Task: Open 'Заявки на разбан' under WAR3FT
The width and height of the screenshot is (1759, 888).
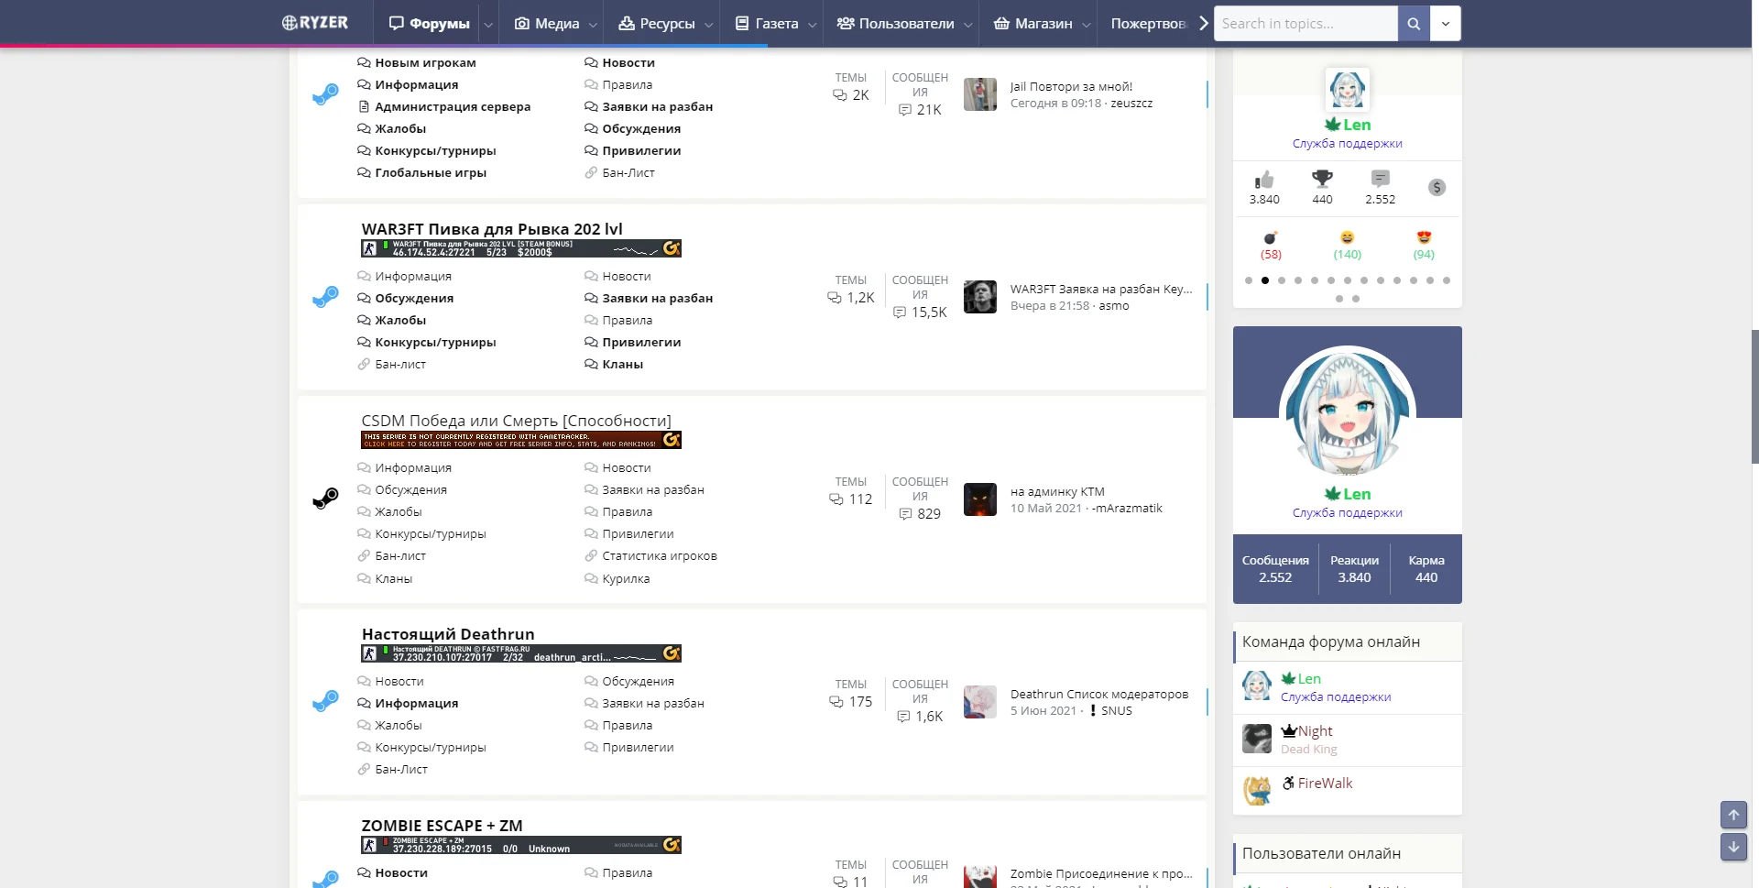Action: pyautogui.click(x=657, y=298)
